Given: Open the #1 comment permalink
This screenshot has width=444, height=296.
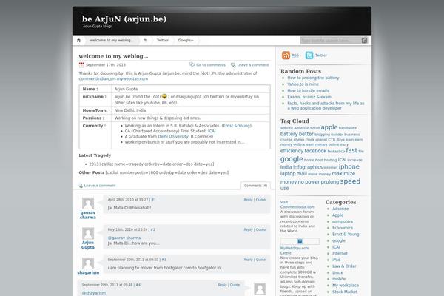Looking at the screenshot, I should (x=153, y=200).
